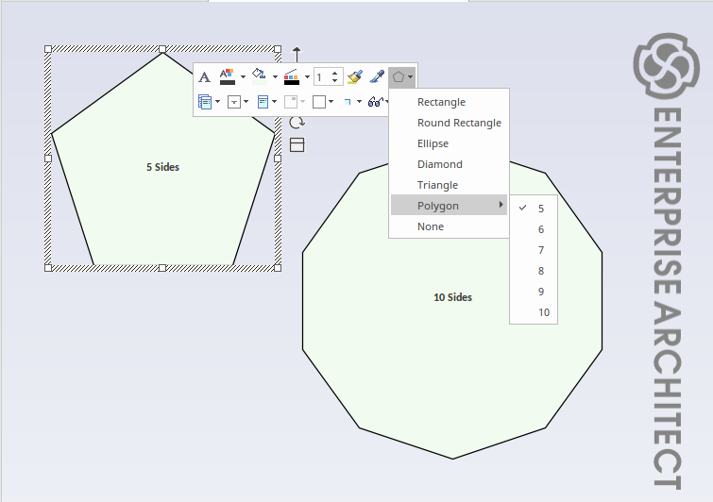Choose Ellipse from the shape menu
Viewport: 713px width, 502px height.
[433, 143]
